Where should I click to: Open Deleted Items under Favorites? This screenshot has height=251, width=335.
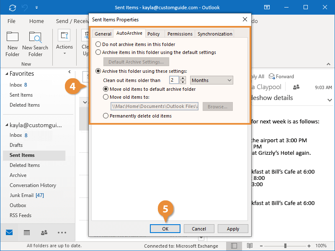(25, 105)
